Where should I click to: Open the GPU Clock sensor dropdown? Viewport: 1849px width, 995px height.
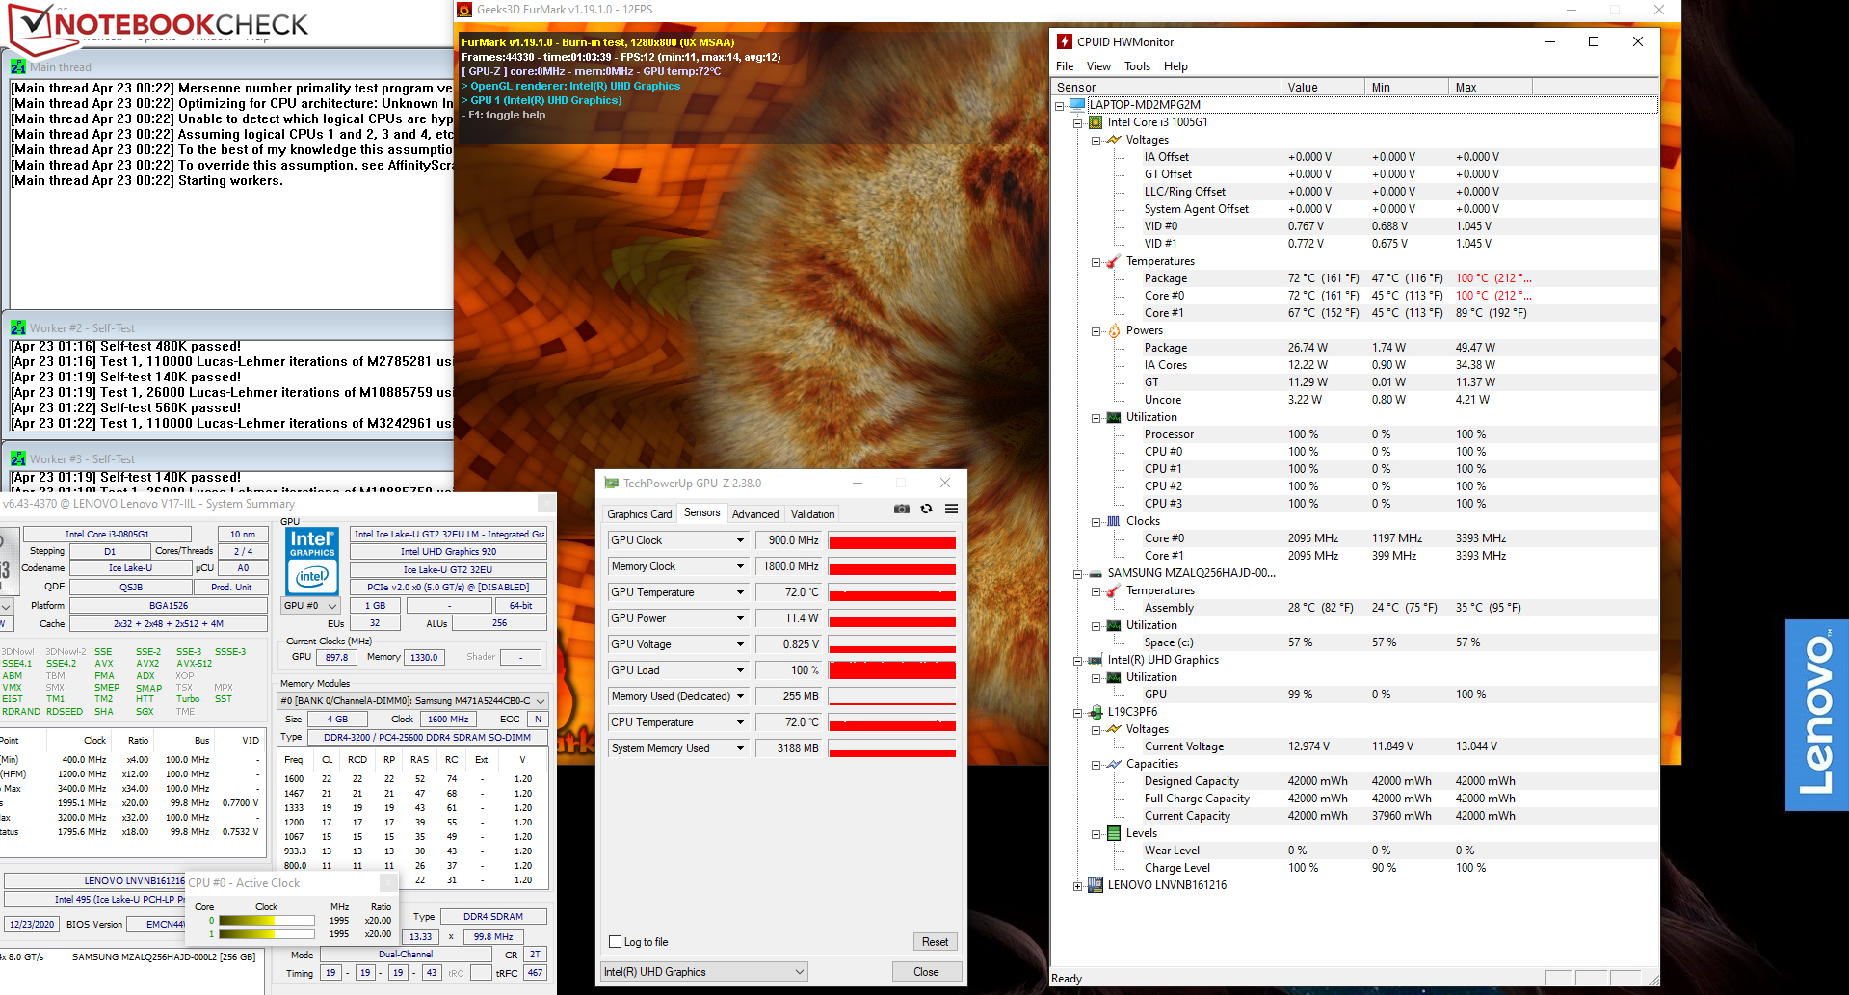pyautogui.click(x=740, y=540)
